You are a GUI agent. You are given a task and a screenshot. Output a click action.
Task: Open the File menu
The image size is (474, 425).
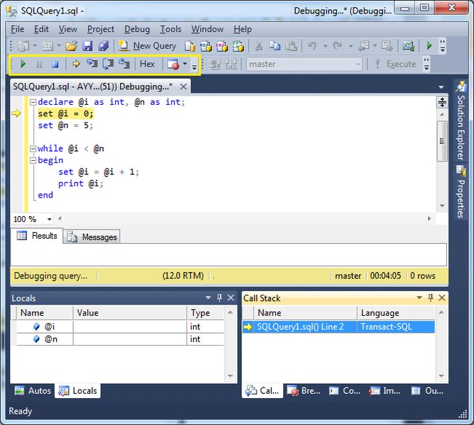coord(17,29)
